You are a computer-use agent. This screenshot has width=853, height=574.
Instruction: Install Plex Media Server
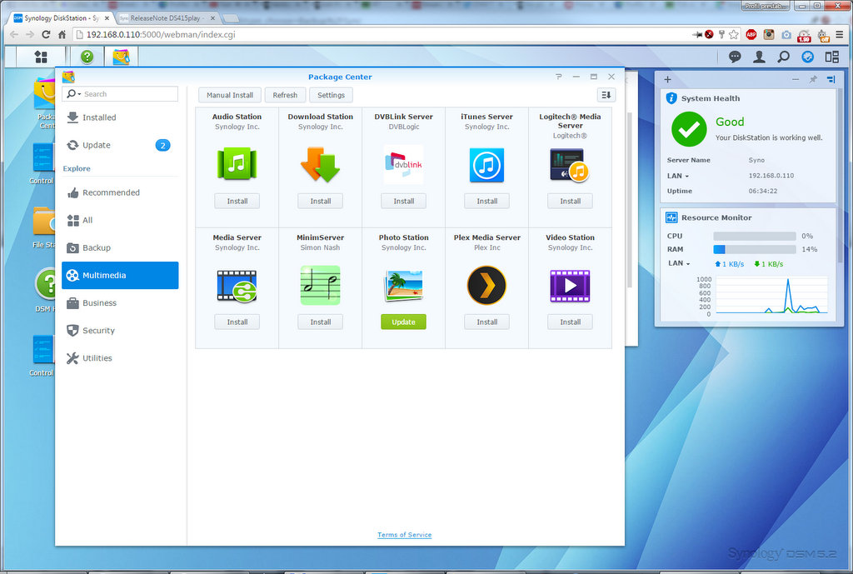pyautogui.click(x=486, y=322)
